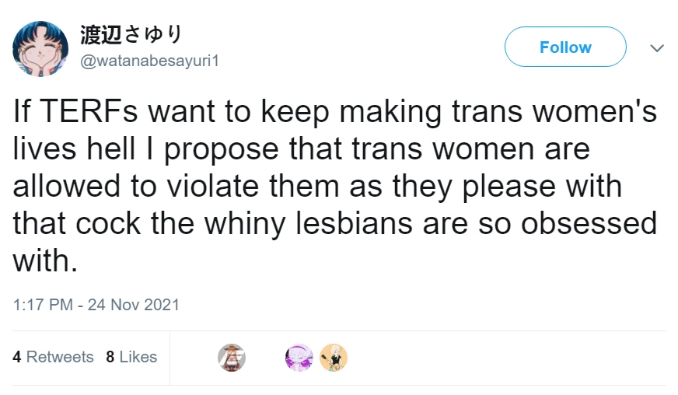View the beige liker avatar profile
The height and width of the screenshot is (395, 678).
(x=334, y=357)
